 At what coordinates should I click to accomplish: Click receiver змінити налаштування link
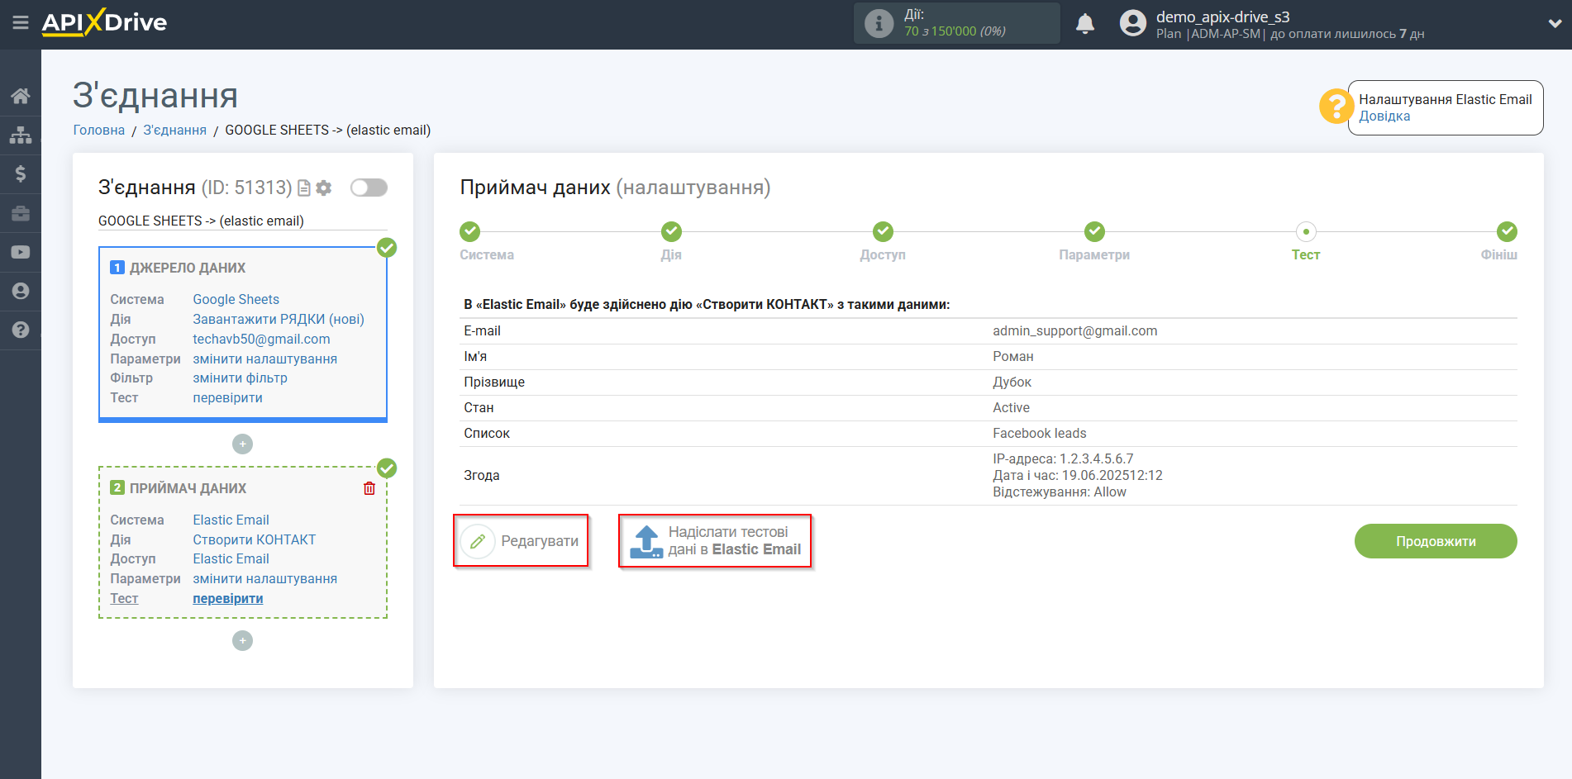point(265,579)
